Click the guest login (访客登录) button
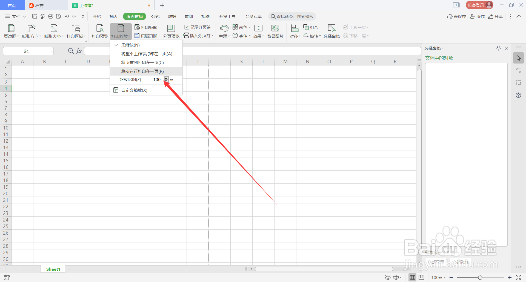Screen dimensions: 526x282 479,5
